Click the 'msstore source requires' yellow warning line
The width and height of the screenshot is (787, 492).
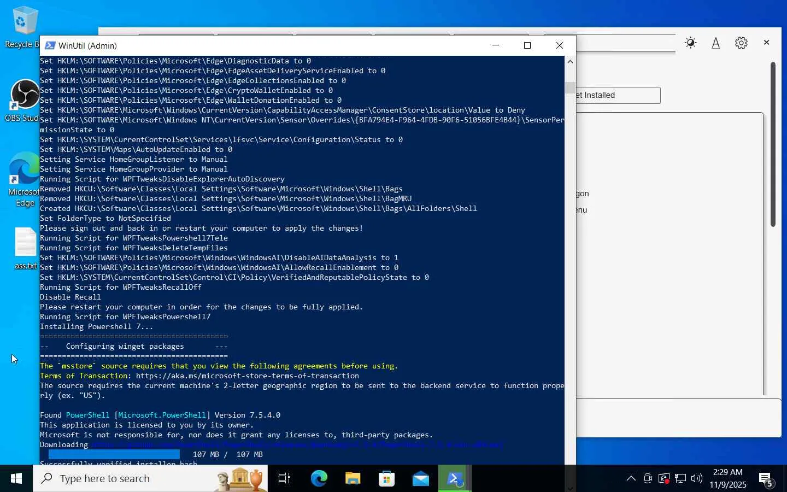pos(219,366)
